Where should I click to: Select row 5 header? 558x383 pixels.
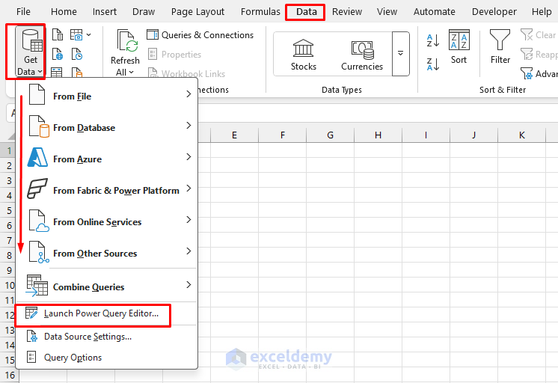click(7, 210)
